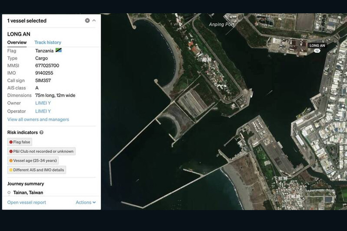Select the Overview tab
The image size is (347, 231).
coord(17,42)
